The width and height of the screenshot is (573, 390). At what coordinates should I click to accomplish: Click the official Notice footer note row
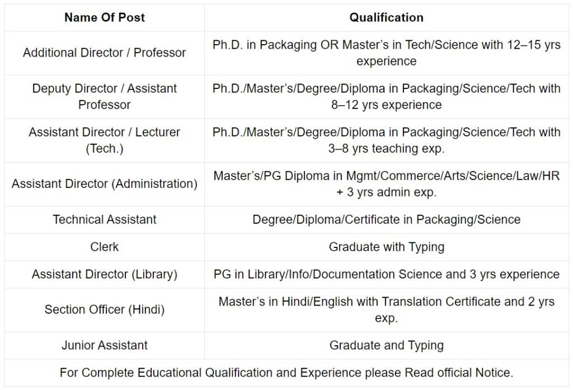click(x=286, y=372)
